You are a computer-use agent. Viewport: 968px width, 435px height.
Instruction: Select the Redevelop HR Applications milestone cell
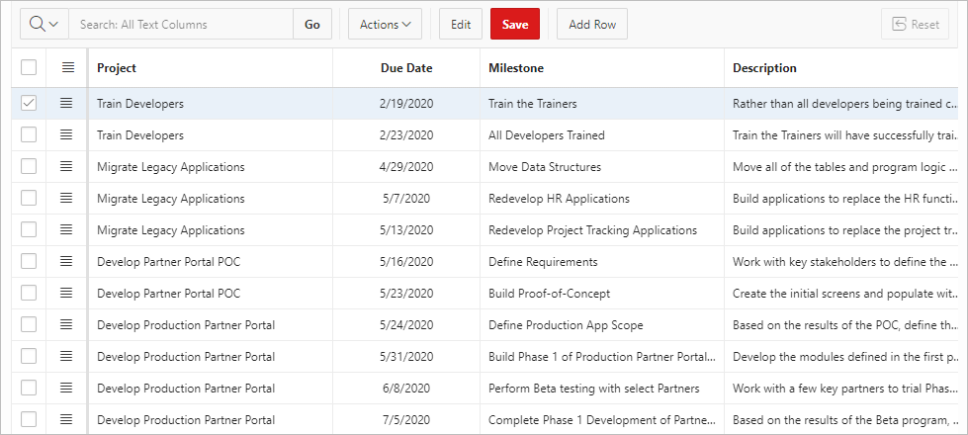tap(602, 198)
